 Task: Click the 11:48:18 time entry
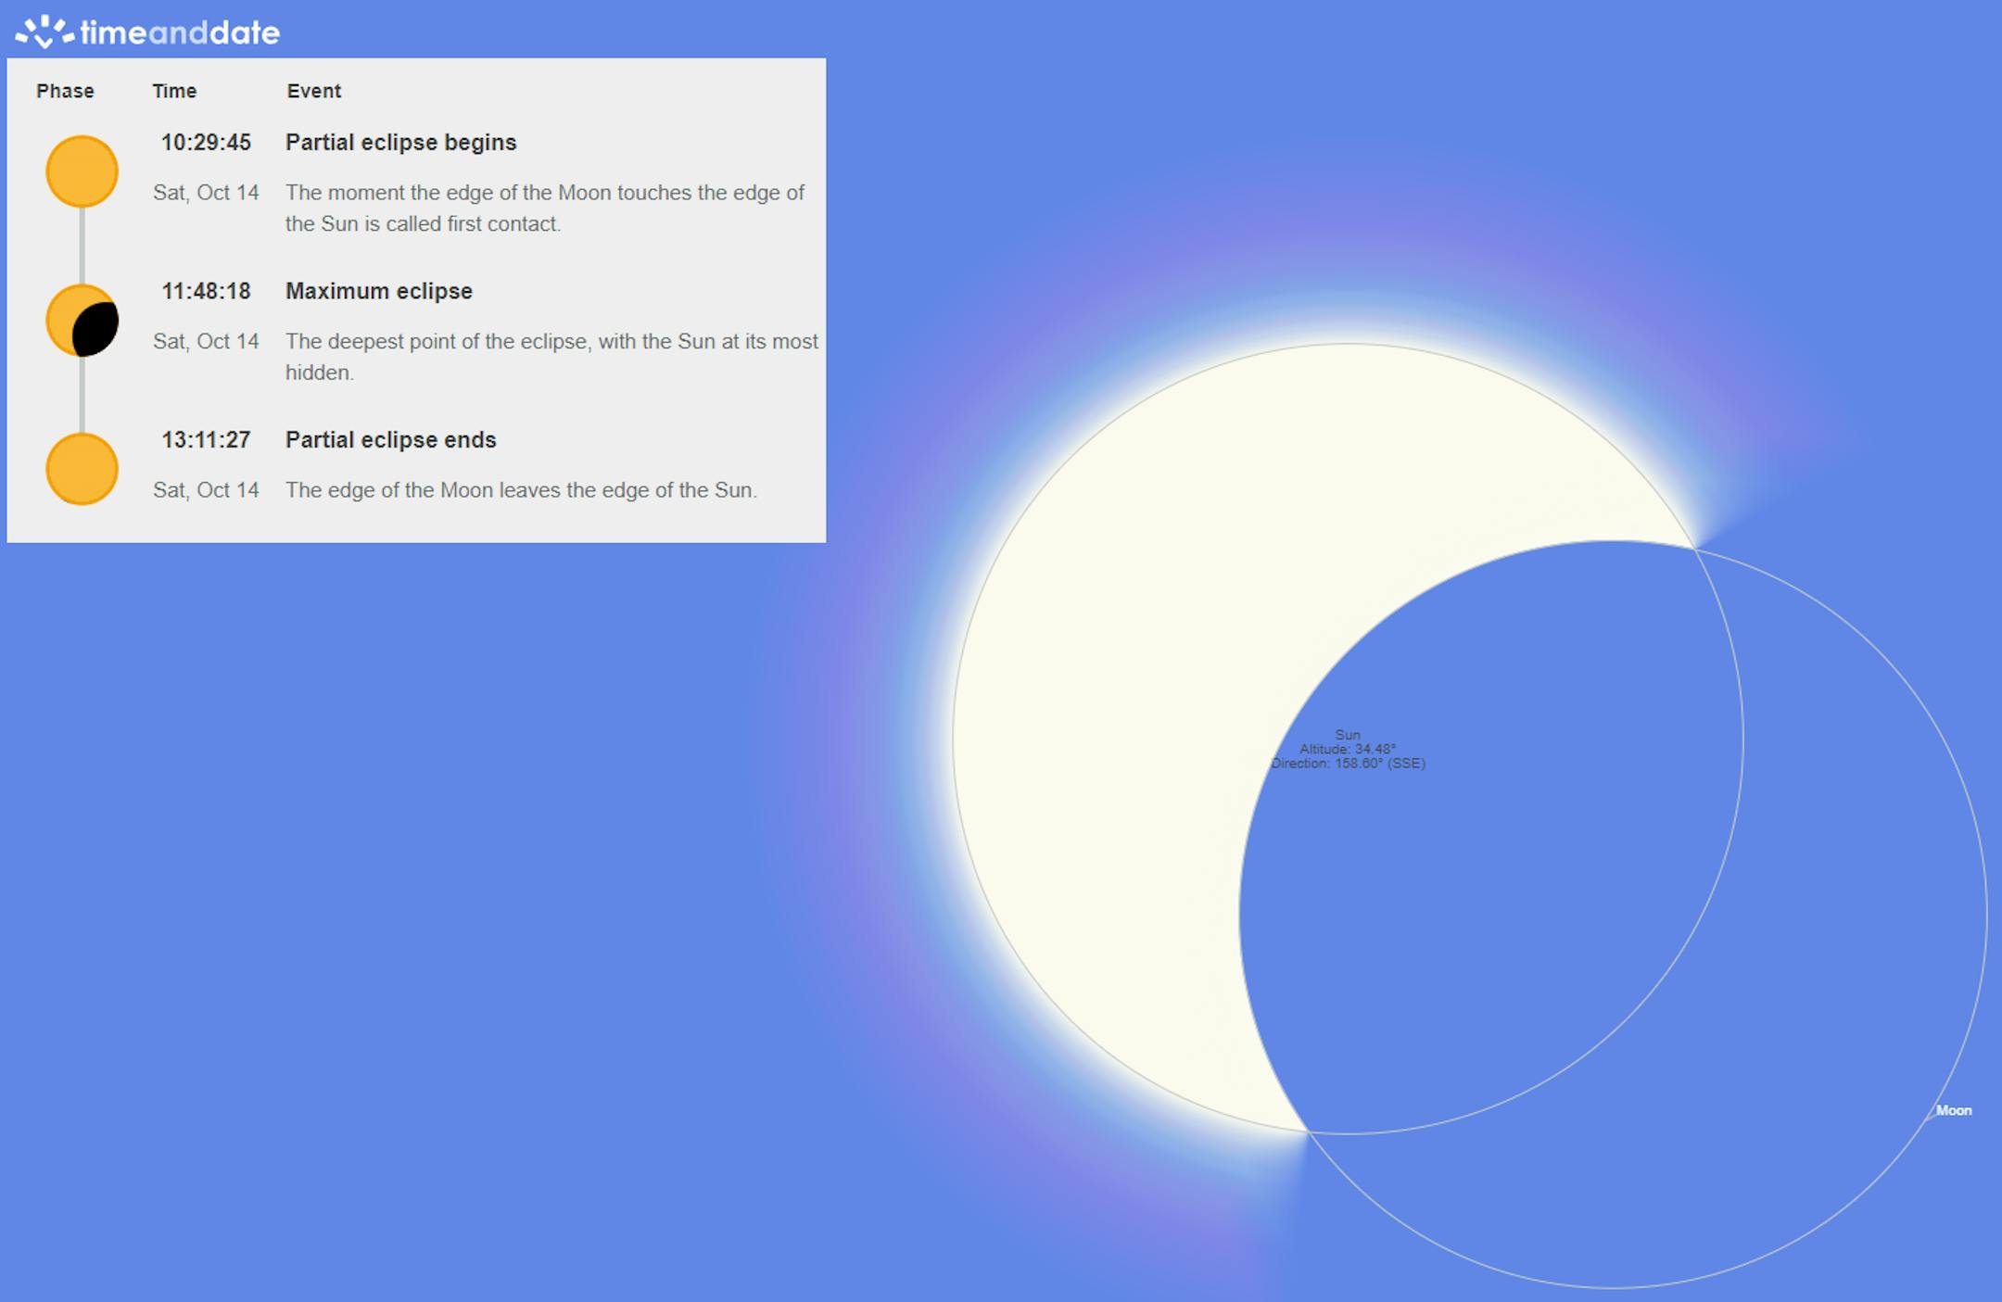click(x=206, y=291)
